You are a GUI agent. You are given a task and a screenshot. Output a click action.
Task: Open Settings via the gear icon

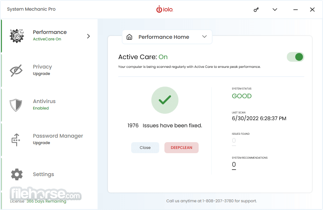coord(17,174)
